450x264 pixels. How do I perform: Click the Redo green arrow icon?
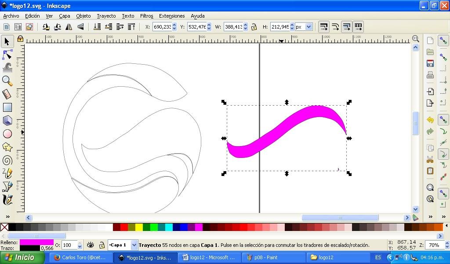430,131
